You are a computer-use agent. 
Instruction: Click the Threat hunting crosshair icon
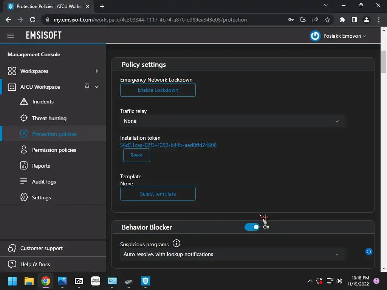tap(24, 118)
